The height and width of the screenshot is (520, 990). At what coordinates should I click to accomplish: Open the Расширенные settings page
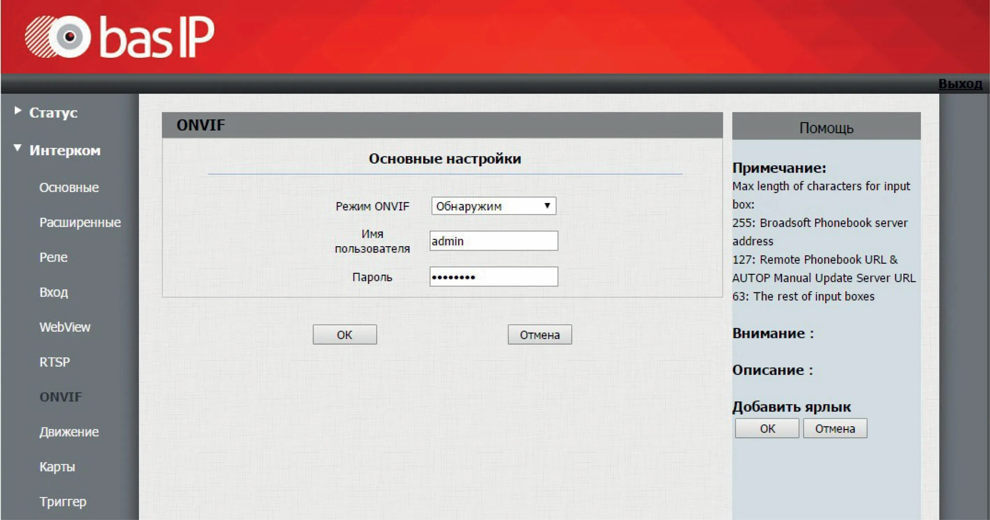click(x=80, y=223)
